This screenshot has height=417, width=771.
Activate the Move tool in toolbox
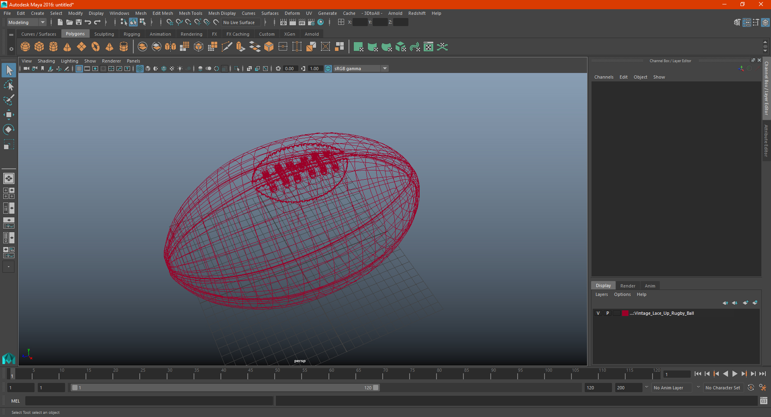tap(9, 115)
